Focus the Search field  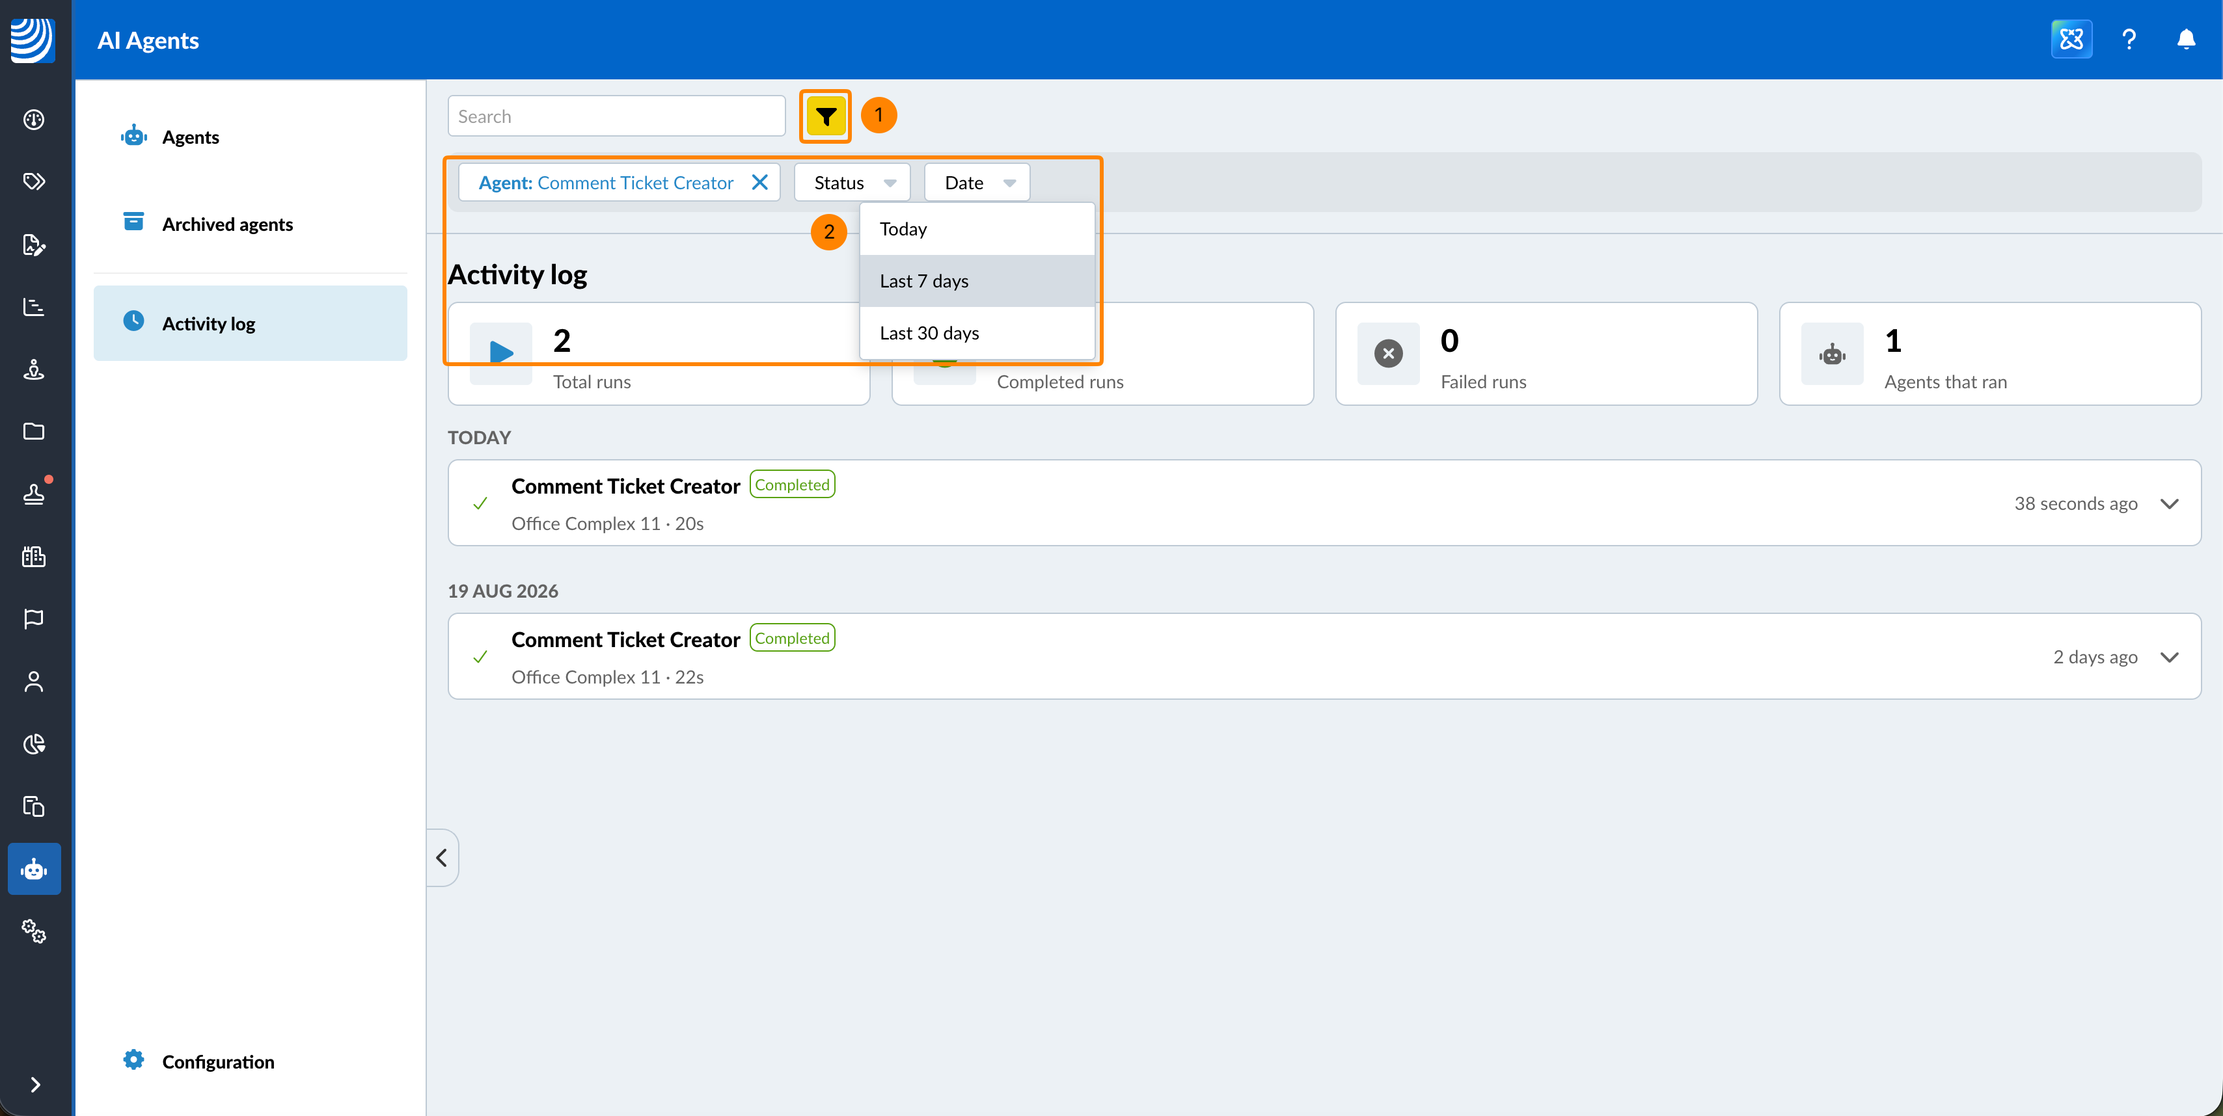click(616, 116)
